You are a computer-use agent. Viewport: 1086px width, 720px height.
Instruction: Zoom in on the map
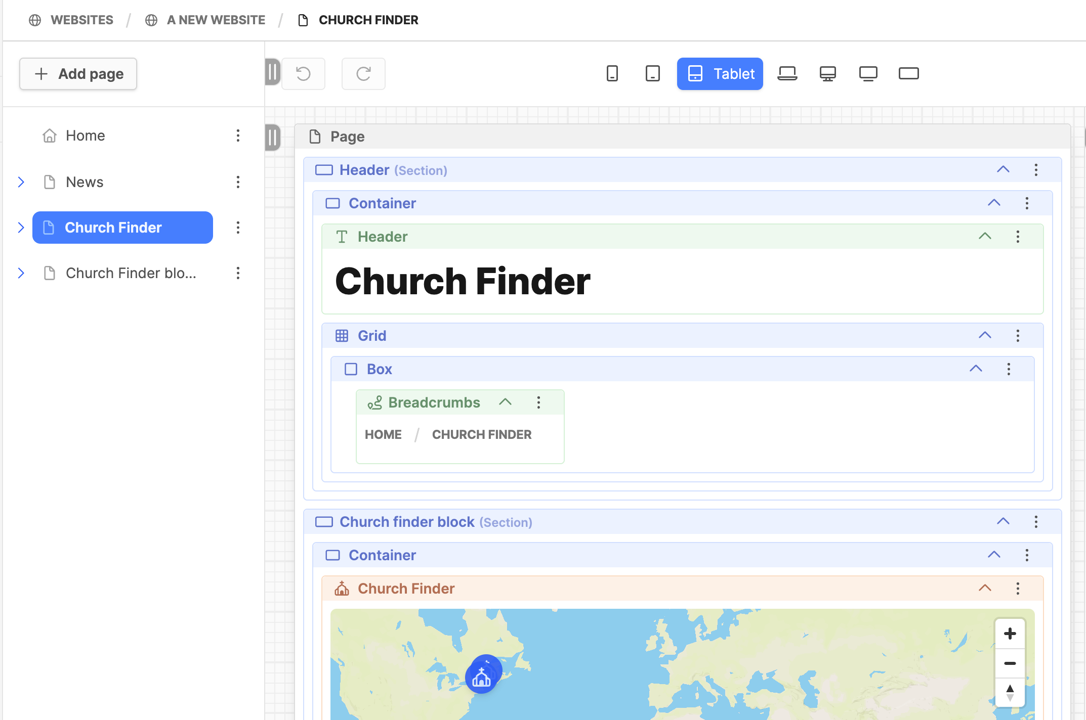tap(1010, 634)
